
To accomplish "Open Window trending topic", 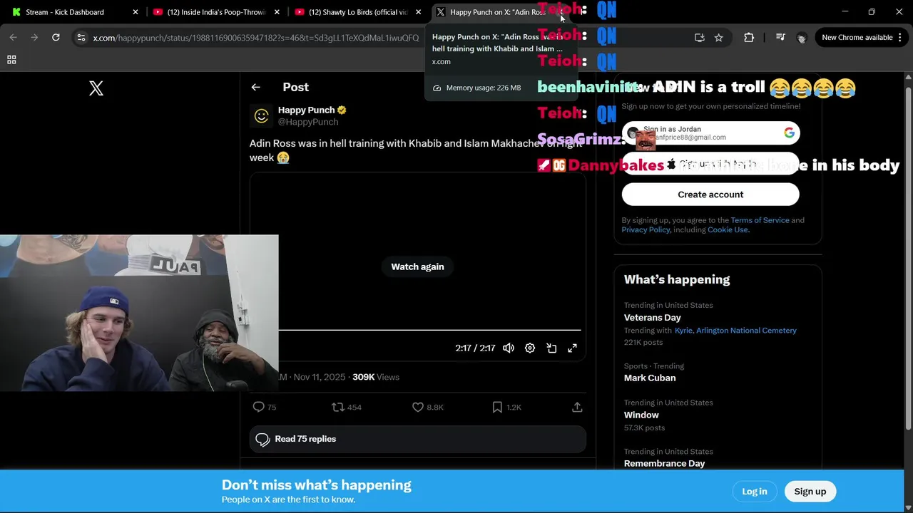I will pyautogui.click(x=641, y=415).
